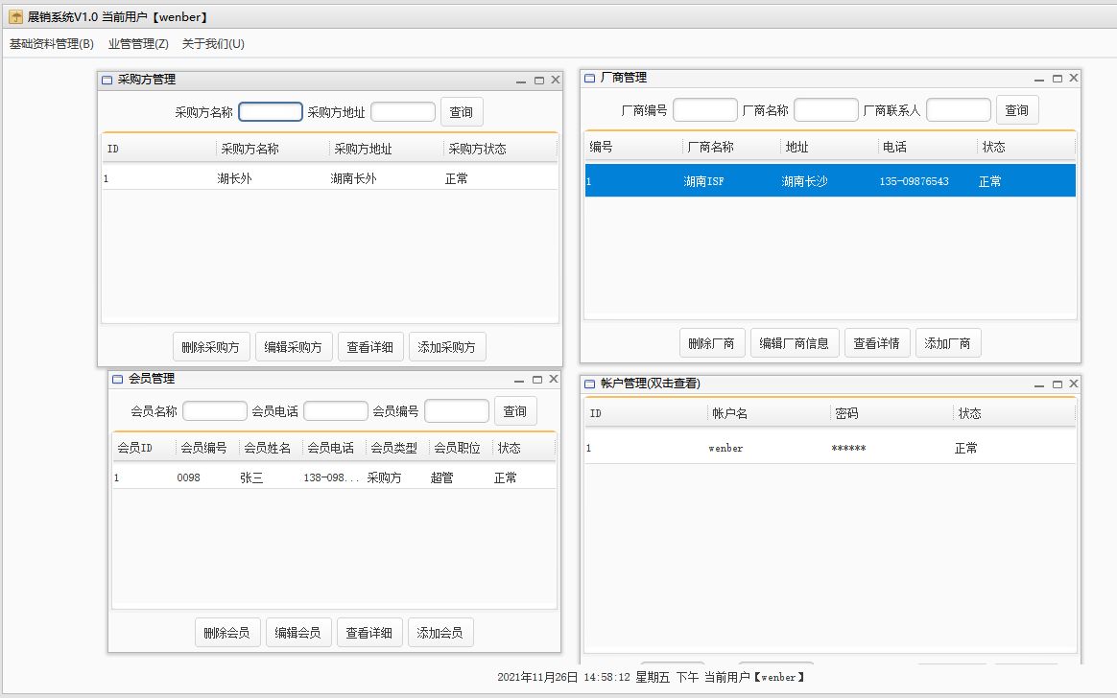Click the 编辑采购方 button
The width and height of the screenshot is (1117, 698).
pos(294,346)
